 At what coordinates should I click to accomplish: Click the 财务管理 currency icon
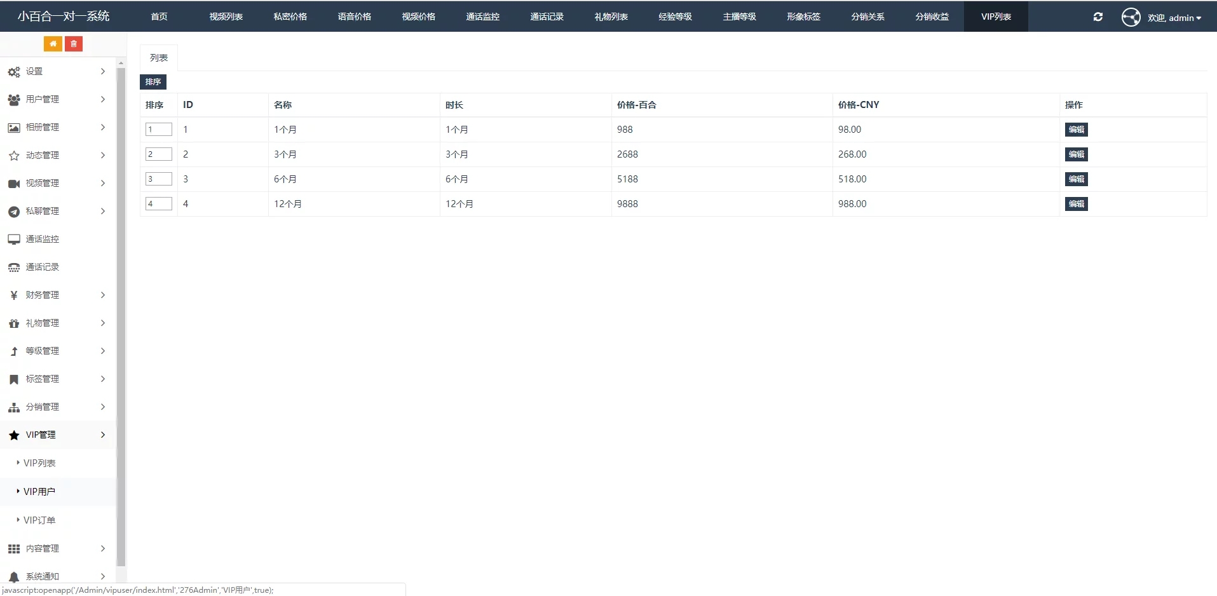point(14,295)
